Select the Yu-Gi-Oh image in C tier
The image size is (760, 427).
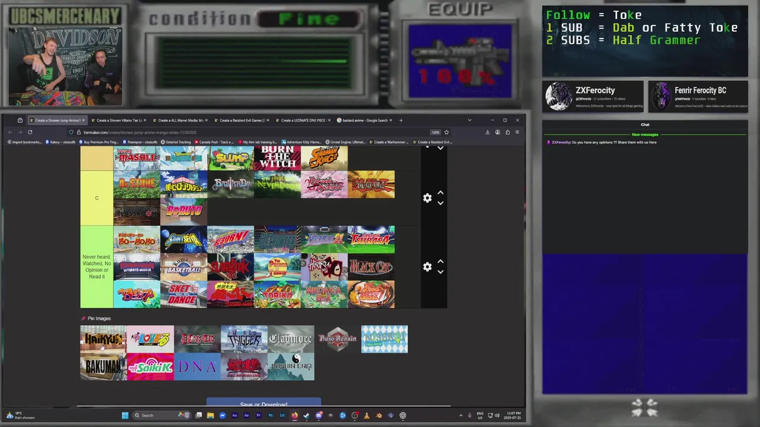click(371, 184)
